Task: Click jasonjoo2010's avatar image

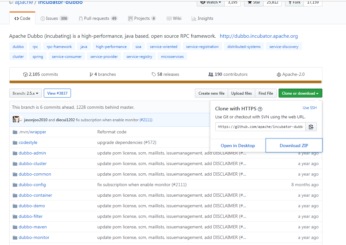Action: click(x=16, y=119)
